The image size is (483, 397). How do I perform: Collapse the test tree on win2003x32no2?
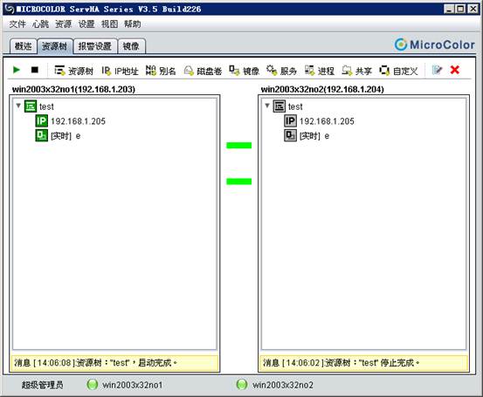pos(267,106)
